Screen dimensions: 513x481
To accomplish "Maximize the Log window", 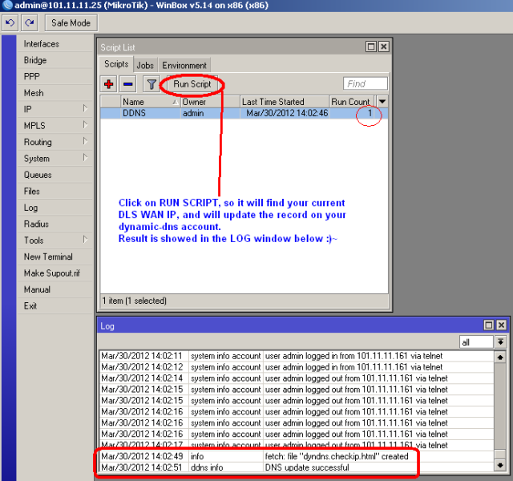I will coord(488,325).
